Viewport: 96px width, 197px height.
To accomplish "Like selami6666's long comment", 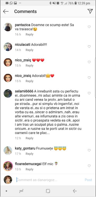I will pos(89,93).
